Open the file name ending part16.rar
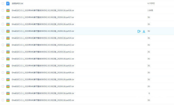 [x=43, y=24]
